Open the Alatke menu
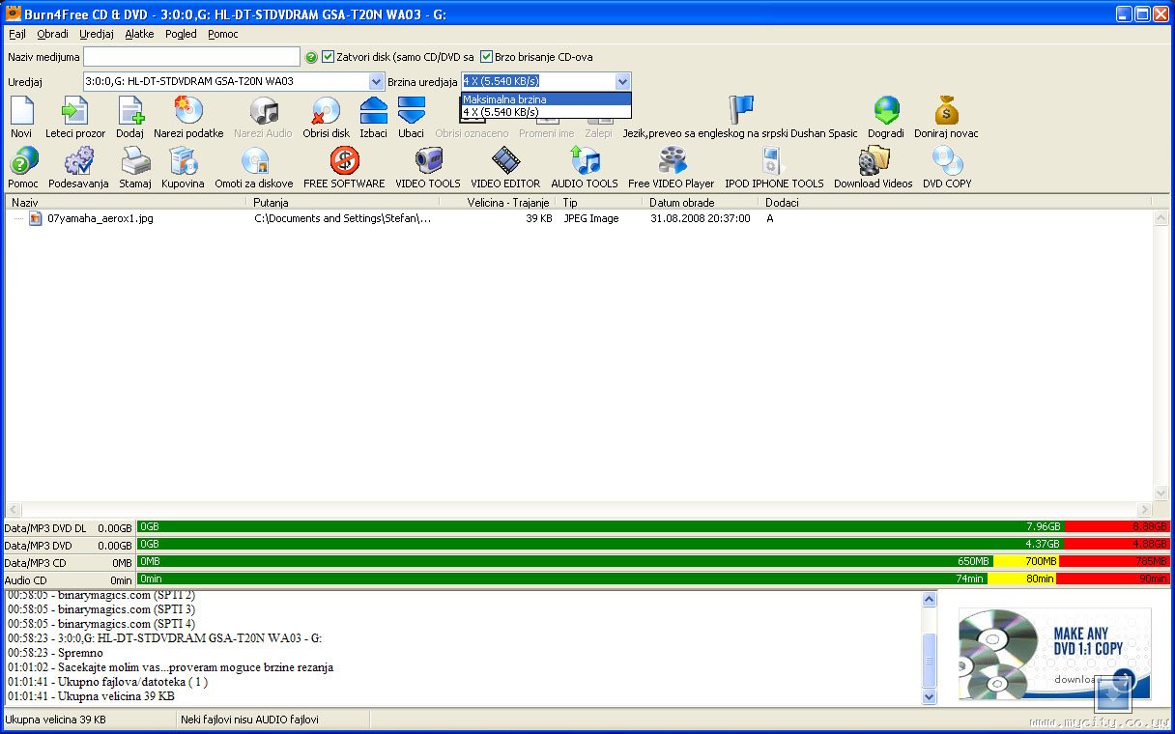1175x734 pixels. [139, 34]
